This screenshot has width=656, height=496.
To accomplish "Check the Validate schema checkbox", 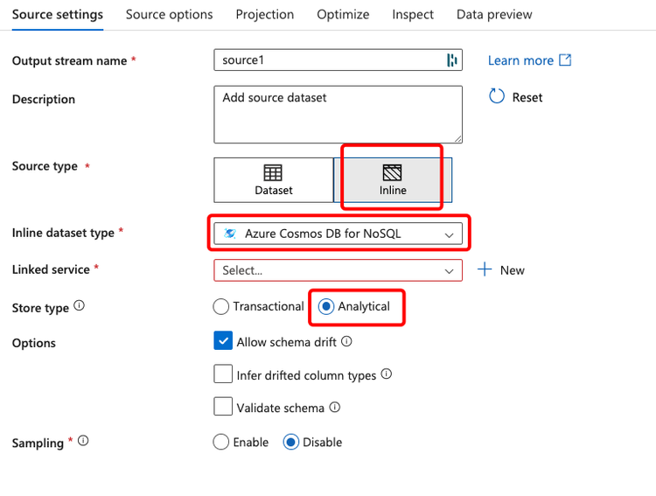I will tap(223, 407).
